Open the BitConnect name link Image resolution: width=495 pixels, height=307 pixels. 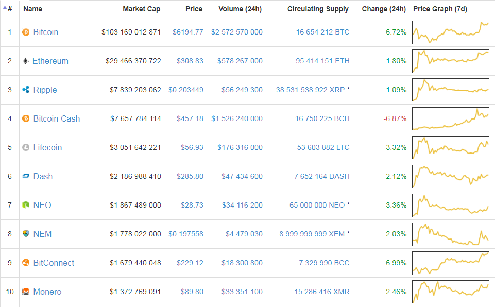[x=54, y=263]
